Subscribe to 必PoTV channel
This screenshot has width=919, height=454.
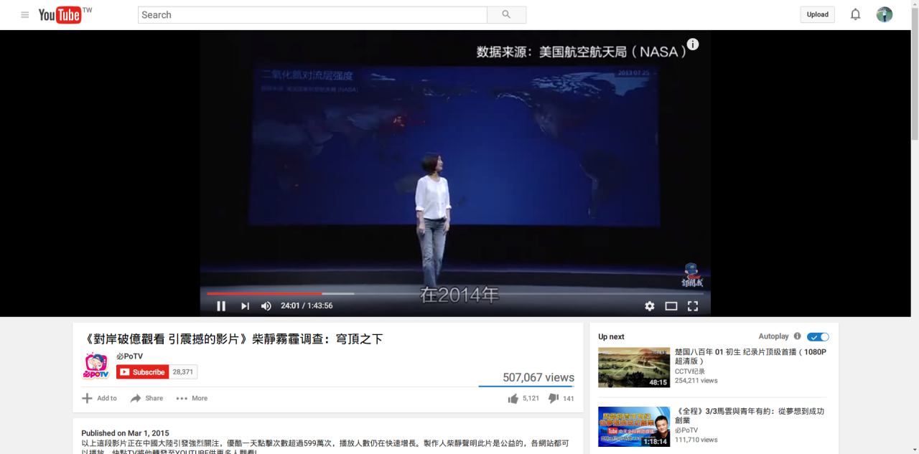[142, 372]
